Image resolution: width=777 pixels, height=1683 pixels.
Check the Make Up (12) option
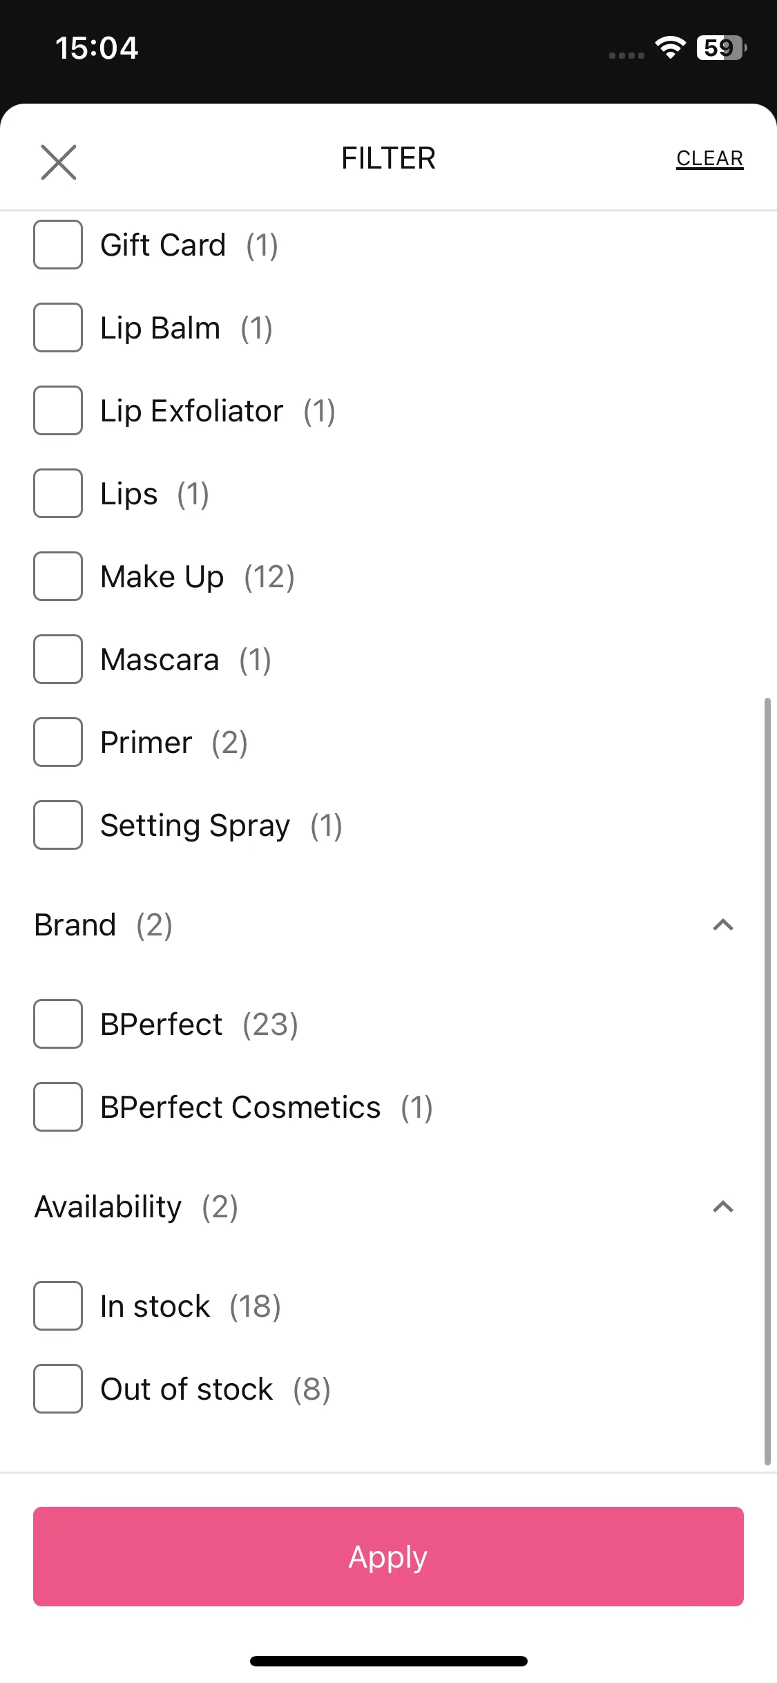(x=58, y=576)
